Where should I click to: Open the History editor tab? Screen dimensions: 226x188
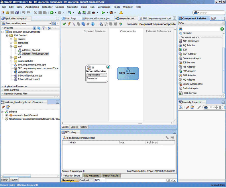[83, 127]
